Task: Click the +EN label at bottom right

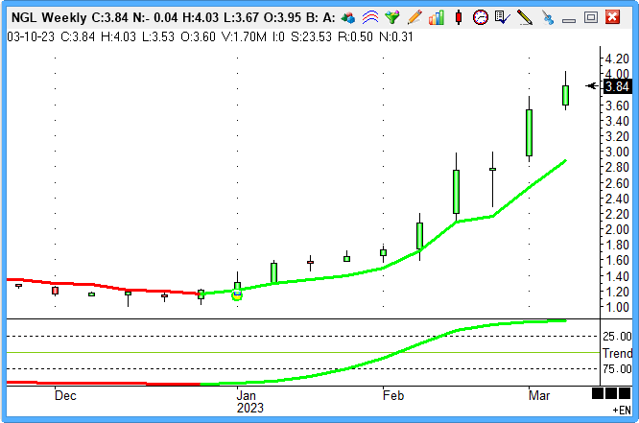Action: coord(621,410)
